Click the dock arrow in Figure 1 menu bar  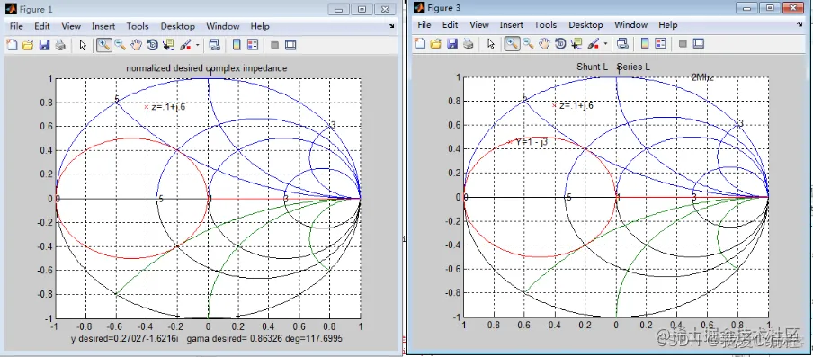click(392, 25)
